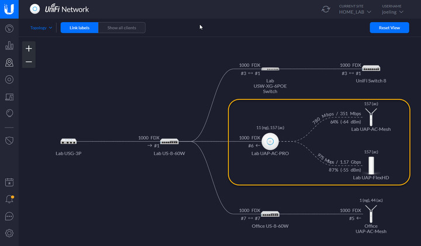The image size is (421, 246).
Task: Click the refresh sync icon
Action: pos(326,9)
